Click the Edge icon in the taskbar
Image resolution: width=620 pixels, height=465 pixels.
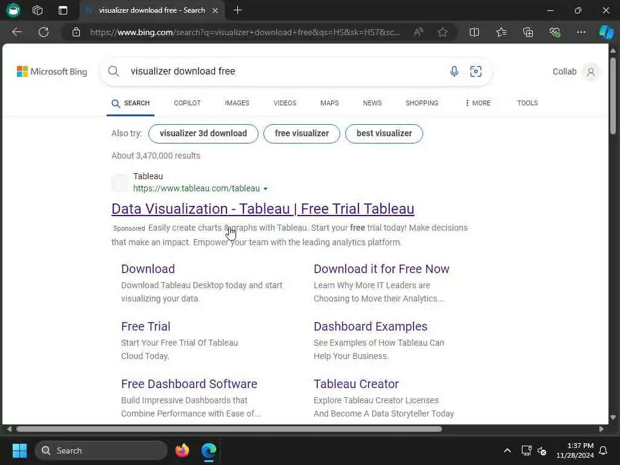pos(208,450)
